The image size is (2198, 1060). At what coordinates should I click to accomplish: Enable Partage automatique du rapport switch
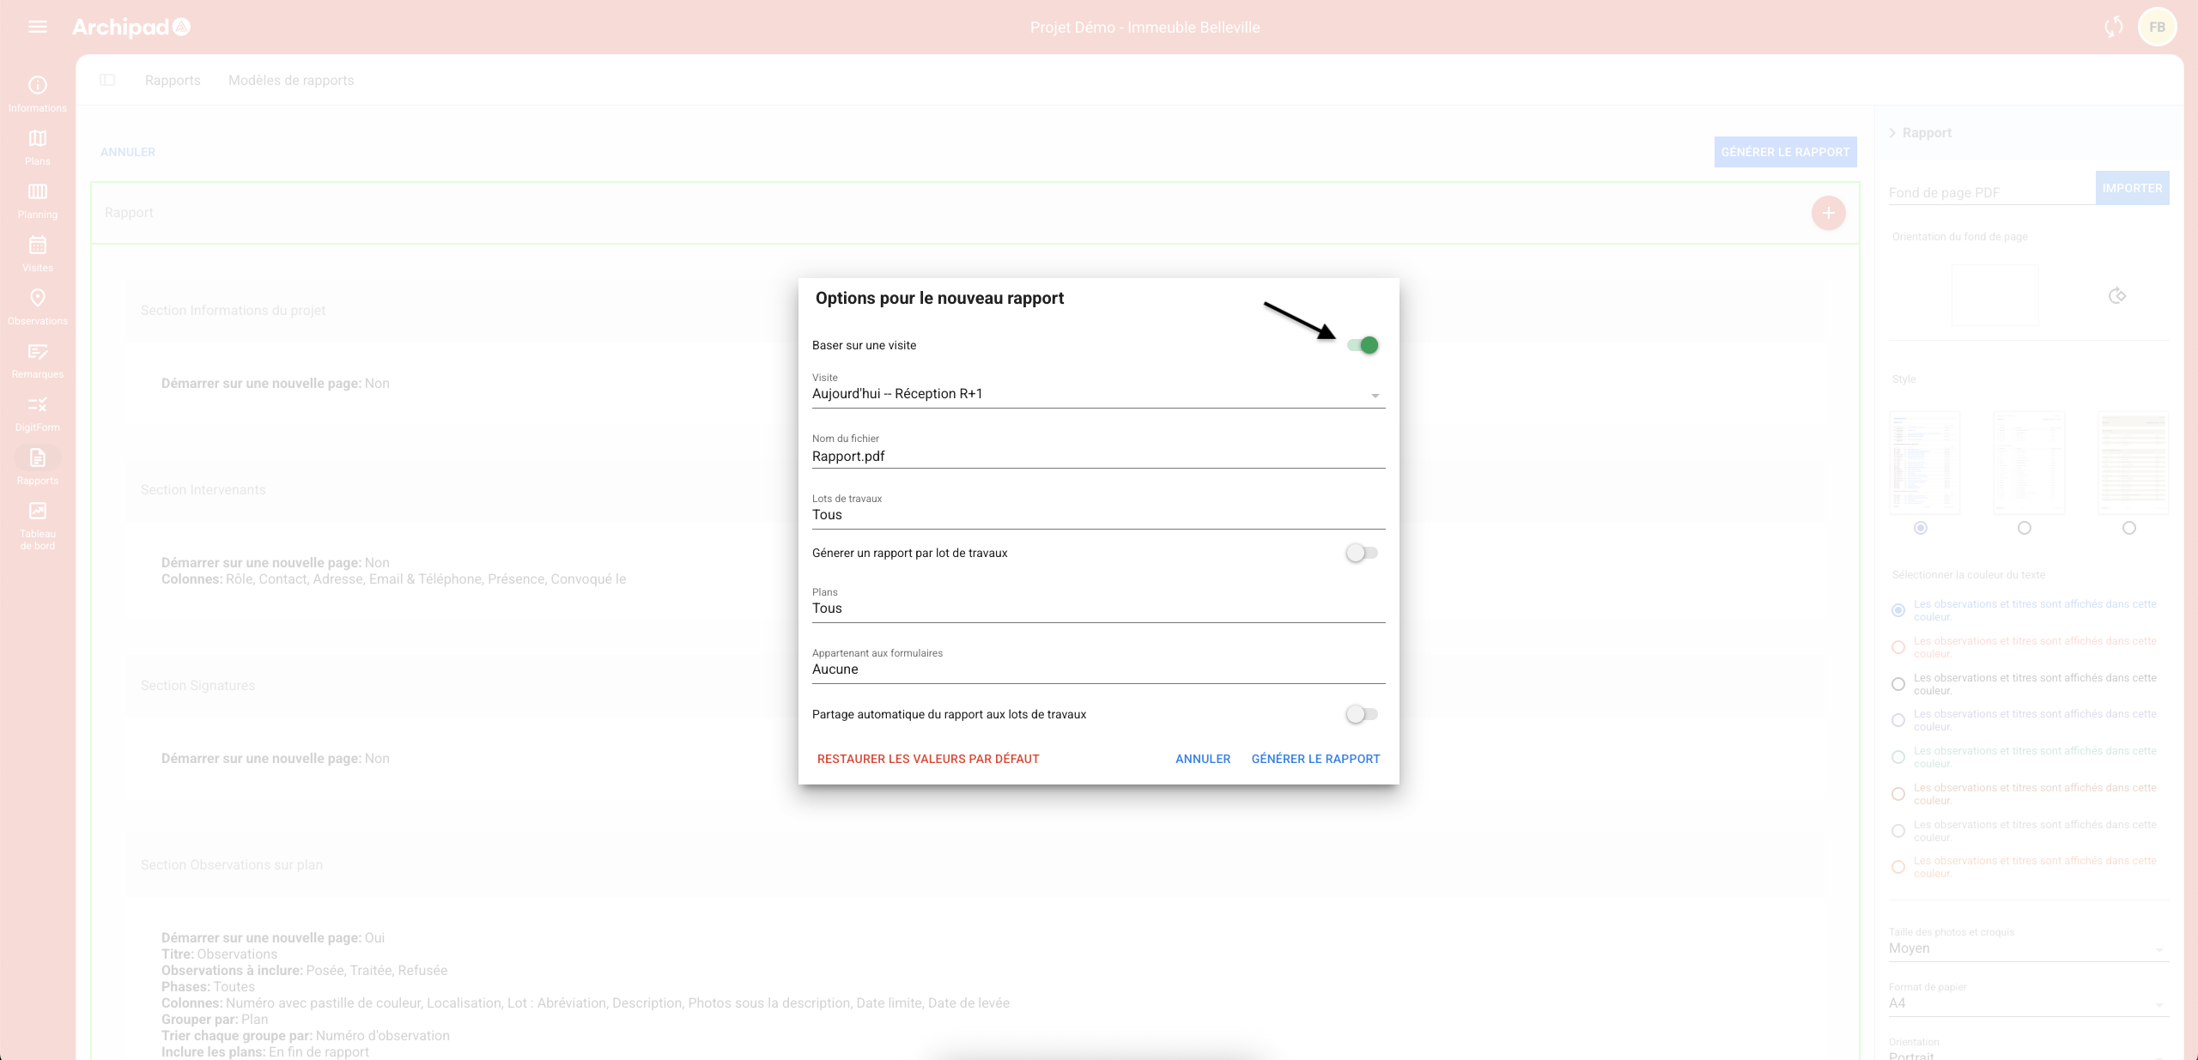(x=1362, y=714)
